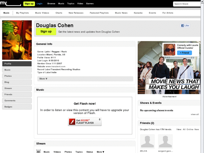The height and width of the screenshot is (153, 204).
Task: Select the Music filter in Stream
Action: (x=47, y=152)
